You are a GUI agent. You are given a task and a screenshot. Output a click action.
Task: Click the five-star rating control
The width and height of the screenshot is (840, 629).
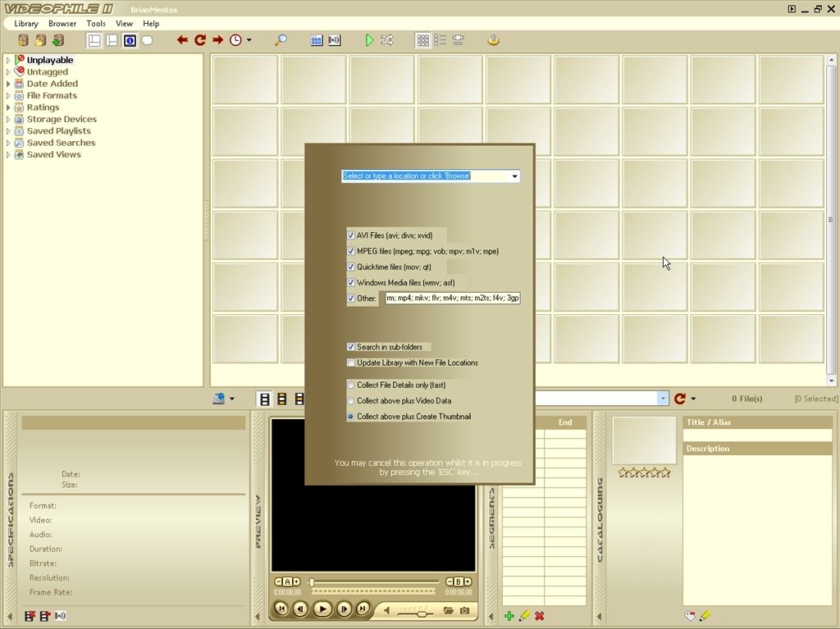pyautogui.click(x=645, y=472)
